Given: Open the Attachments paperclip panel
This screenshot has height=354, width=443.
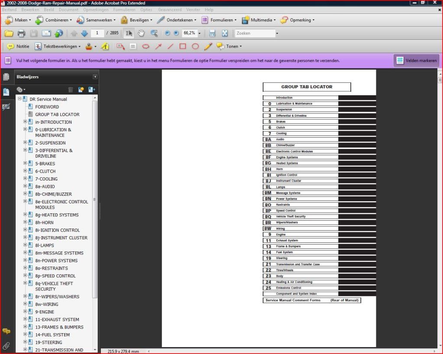Looking at the screenshot, I should (x=6, y=345).
